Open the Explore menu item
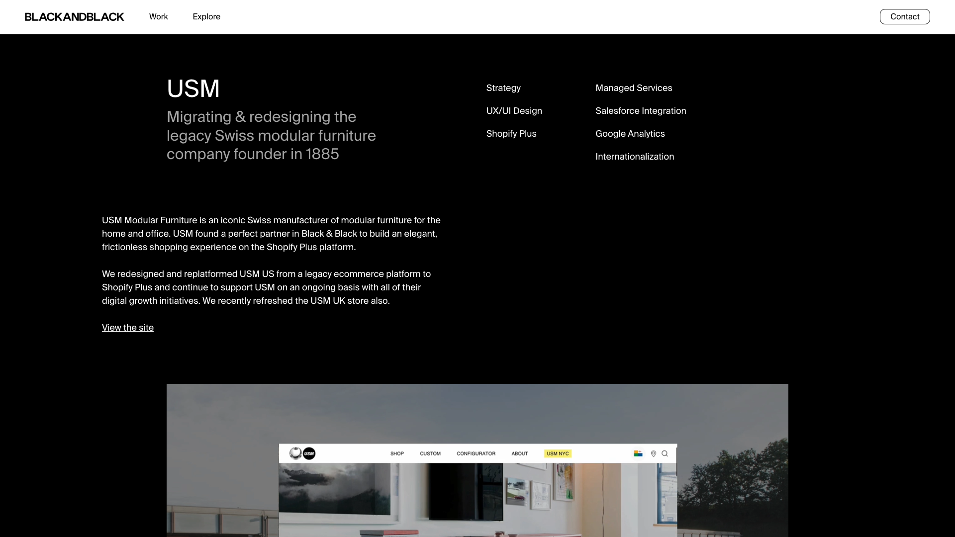 tap(206, 17)
